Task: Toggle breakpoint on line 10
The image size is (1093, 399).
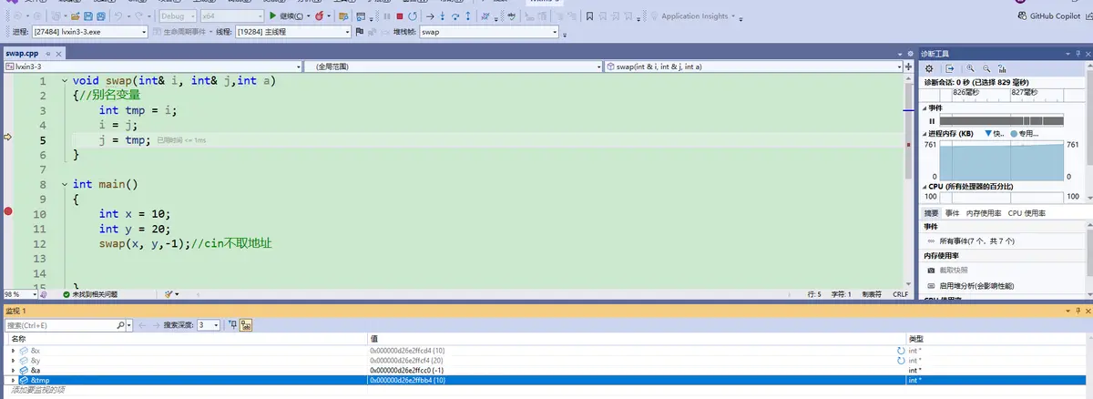Action: tap(8, 213)
